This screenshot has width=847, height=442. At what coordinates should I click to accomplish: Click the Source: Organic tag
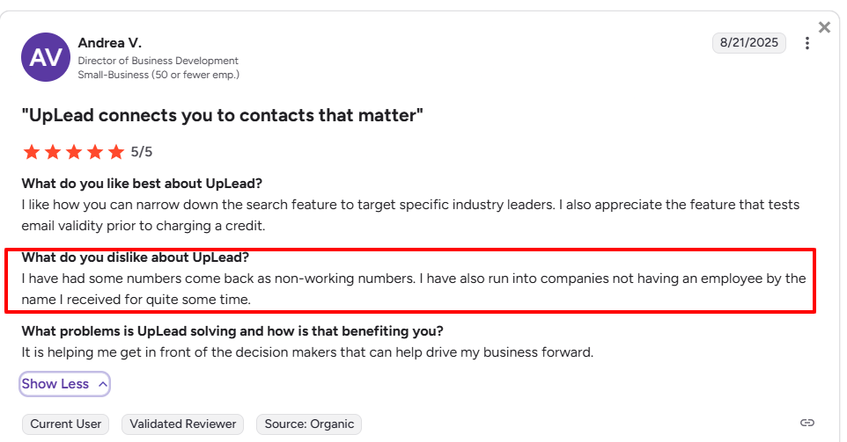tap(308, 424)
